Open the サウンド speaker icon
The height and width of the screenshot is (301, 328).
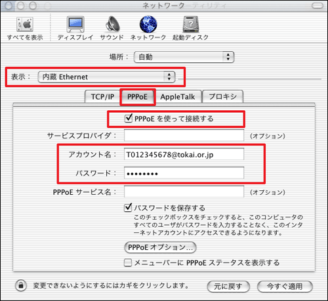[112, 24]
